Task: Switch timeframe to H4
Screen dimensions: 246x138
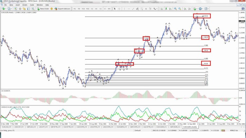Action: click(96, 9)
